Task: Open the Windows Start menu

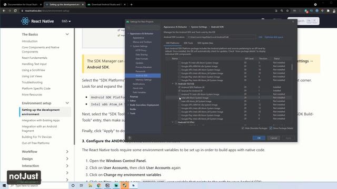Action: pyautogui.click(x=4, y=185)
